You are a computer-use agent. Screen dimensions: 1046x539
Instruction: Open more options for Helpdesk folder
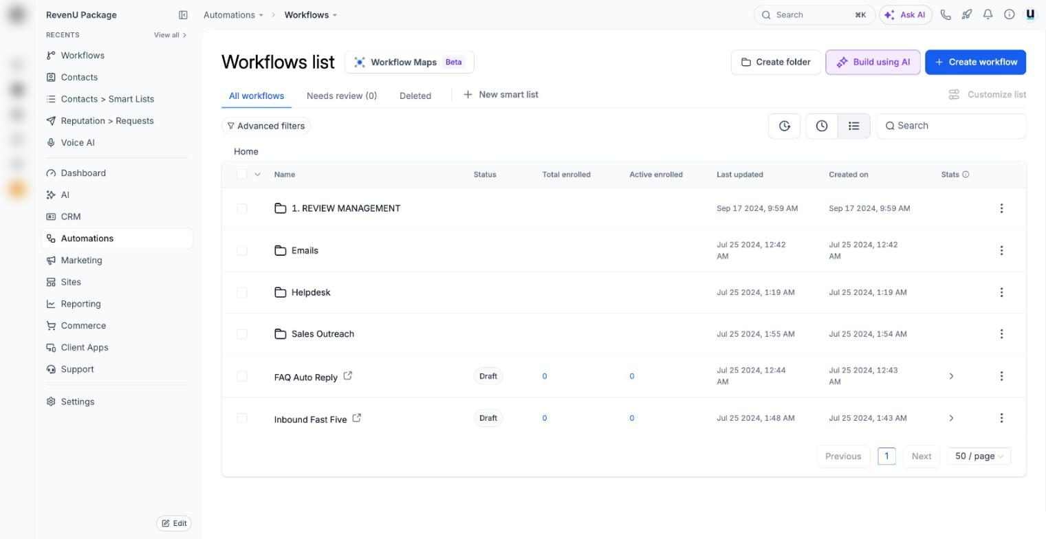tap(1001, 292)
